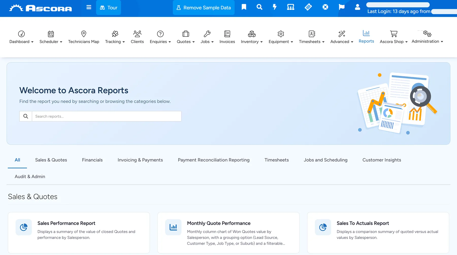Start the Tour

tap(108, 8)
